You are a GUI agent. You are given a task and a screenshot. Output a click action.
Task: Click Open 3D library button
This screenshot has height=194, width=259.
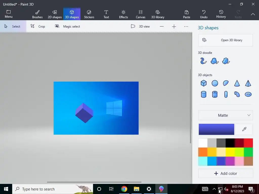coord(225,40)
